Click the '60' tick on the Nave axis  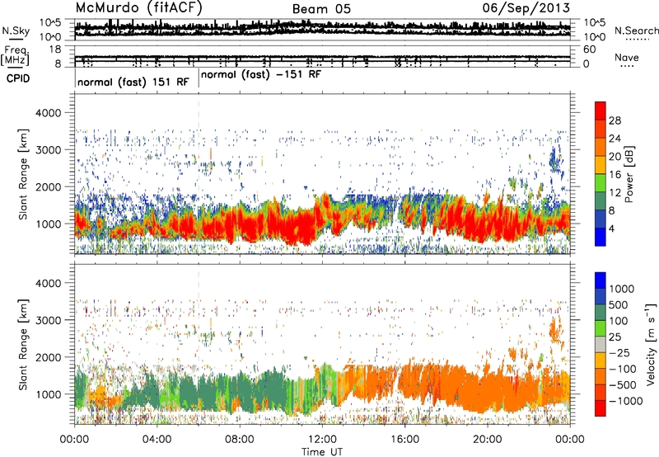tap(589, 49)
